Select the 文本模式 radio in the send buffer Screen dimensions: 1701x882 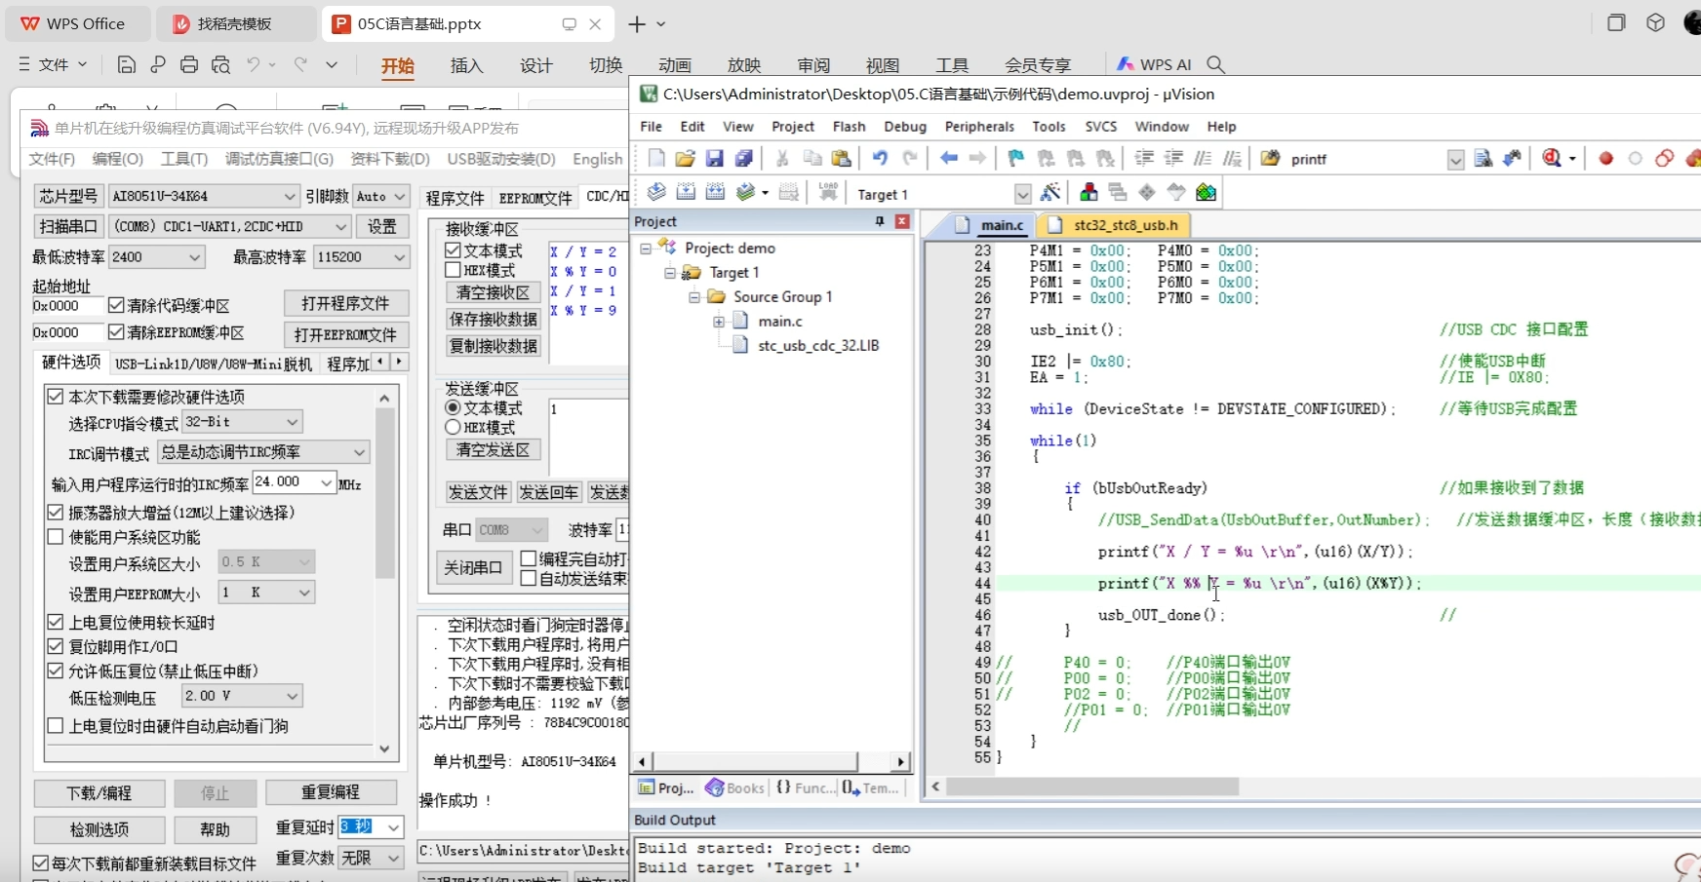tap(453, 407)
